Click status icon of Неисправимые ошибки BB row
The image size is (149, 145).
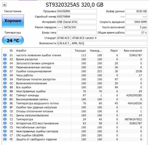click(5, 91)
